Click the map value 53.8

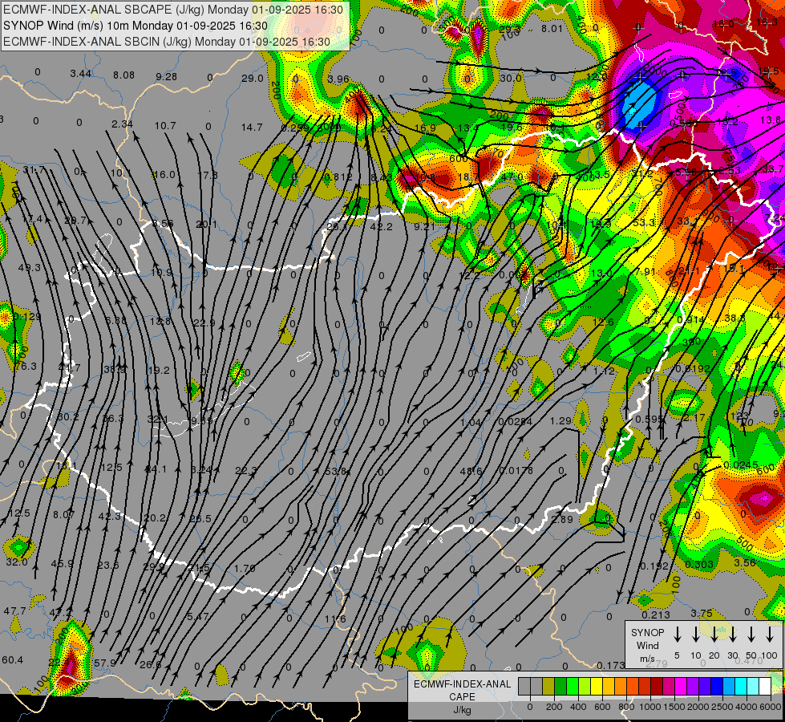(336, 471)
